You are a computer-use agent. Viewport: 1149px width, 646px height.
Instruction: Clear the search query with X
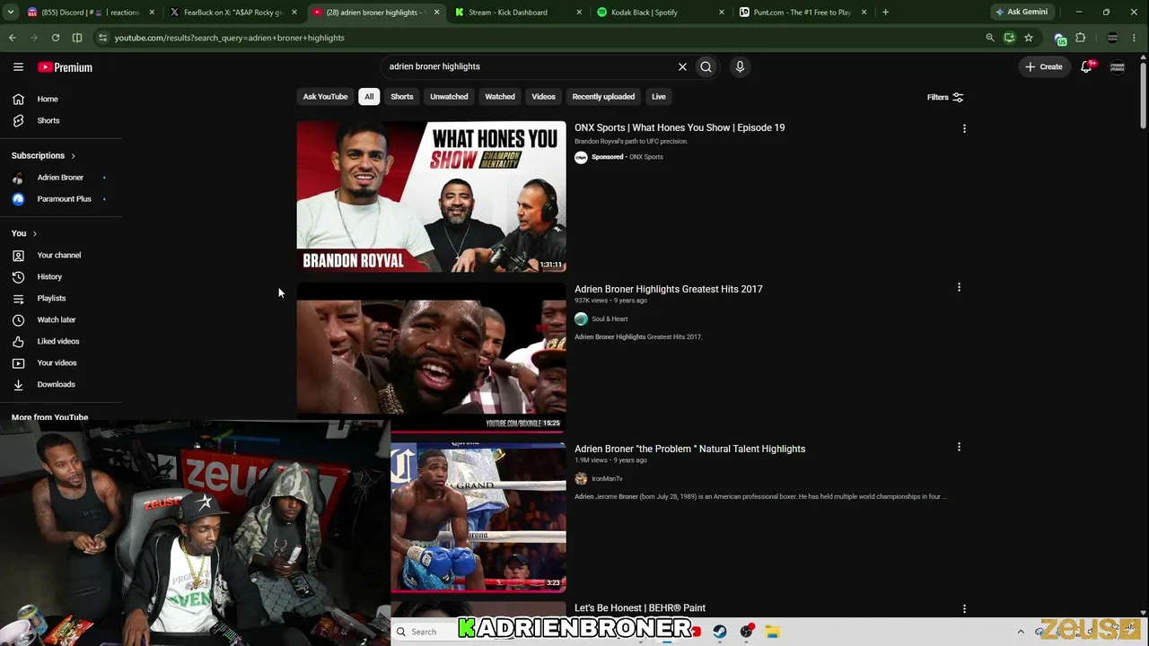pyautogui.click(x=682, y=66)
